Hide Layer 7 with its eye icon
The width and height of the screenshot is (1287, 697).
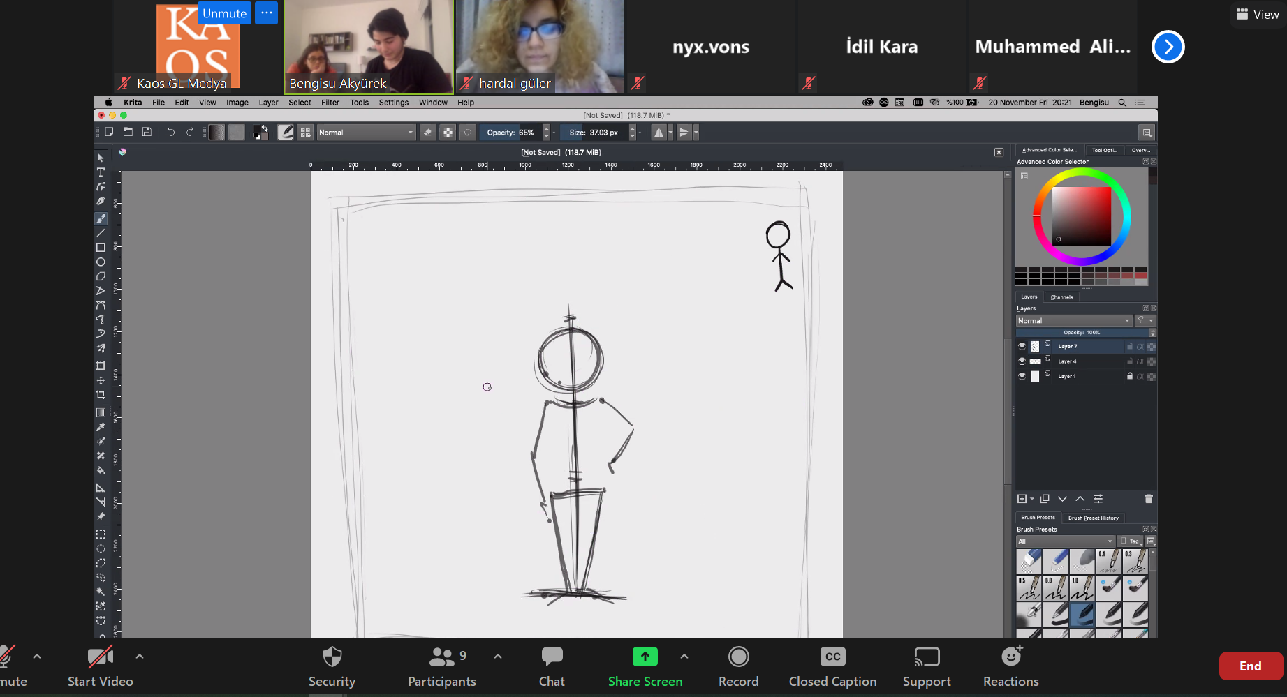coord(1022,346)
